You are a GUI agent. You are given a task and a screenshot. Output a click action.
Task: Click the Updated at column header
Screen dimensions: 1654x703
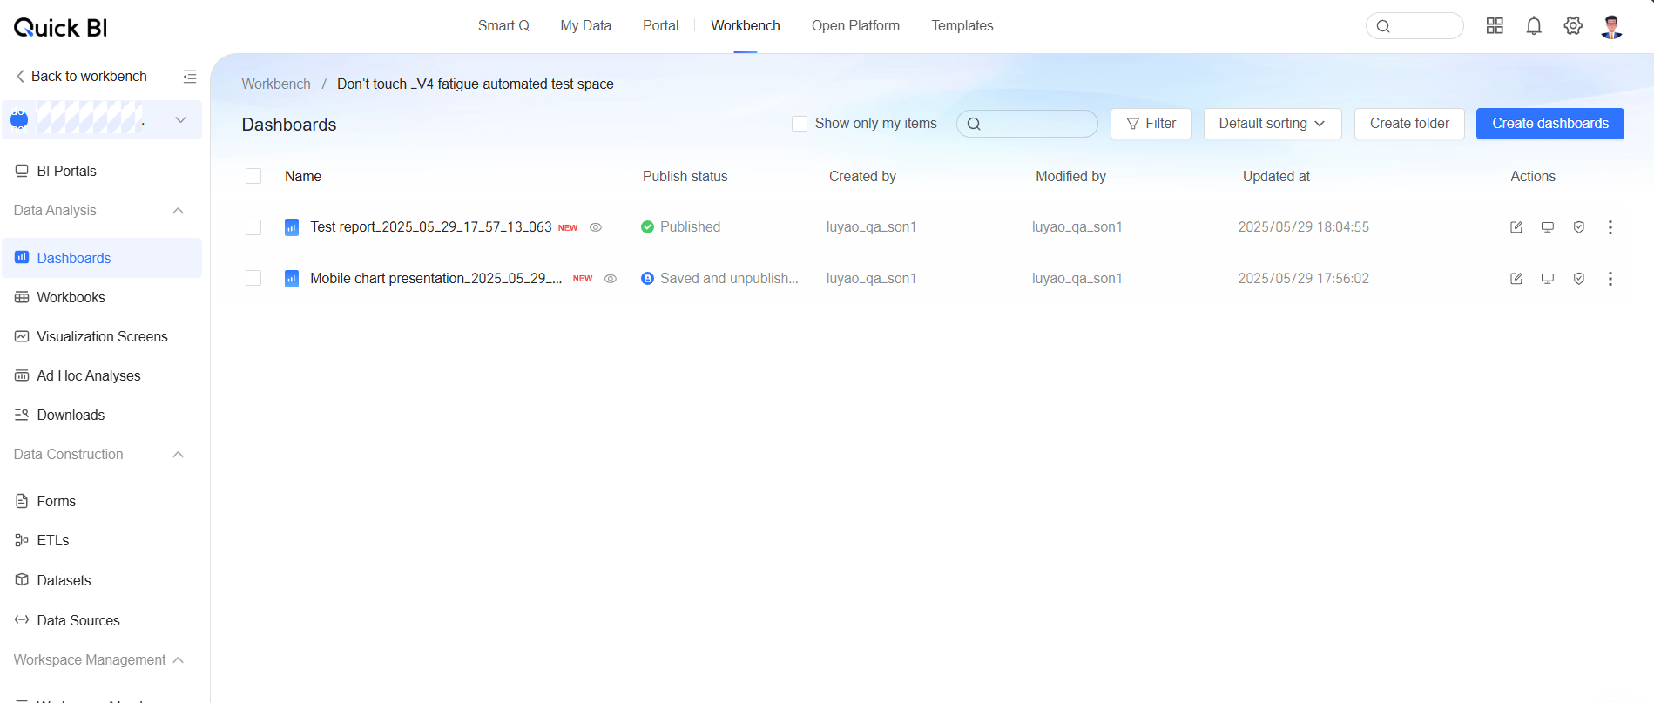(x=1276, y=177)
